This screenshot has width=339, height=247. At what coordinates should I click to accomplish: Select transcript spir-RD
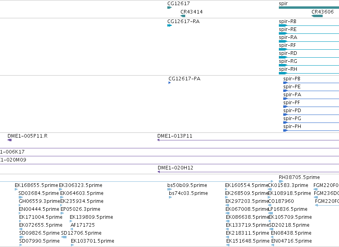pos(288,53)
